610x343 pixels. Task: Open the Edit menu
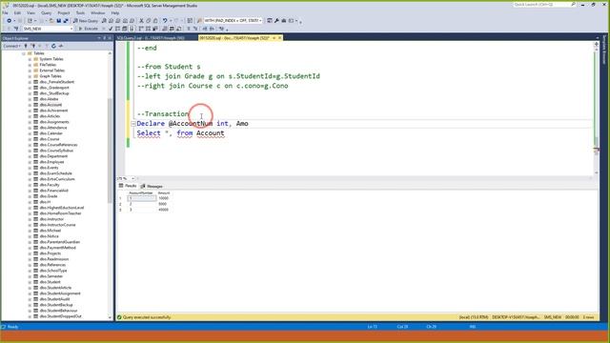[x=17, y=12]
